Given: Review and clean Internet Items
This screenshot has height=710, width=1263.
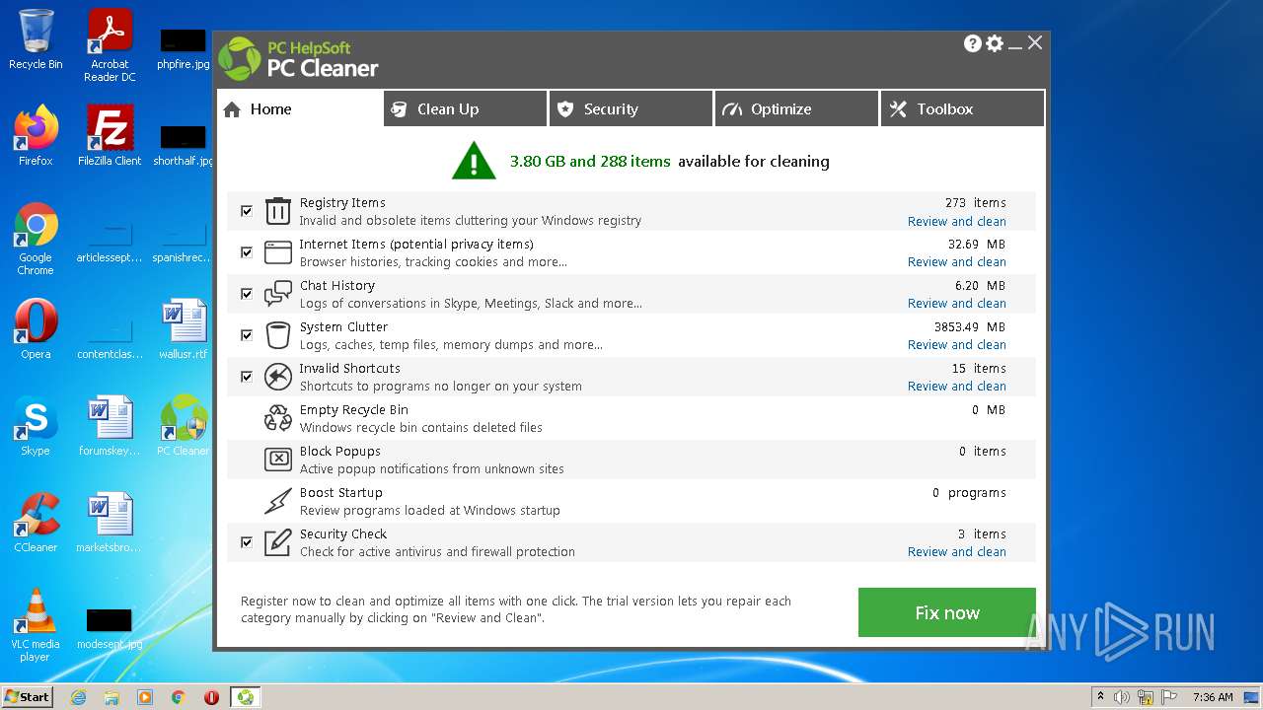Looking at the screenshot, I should point(957,262).
